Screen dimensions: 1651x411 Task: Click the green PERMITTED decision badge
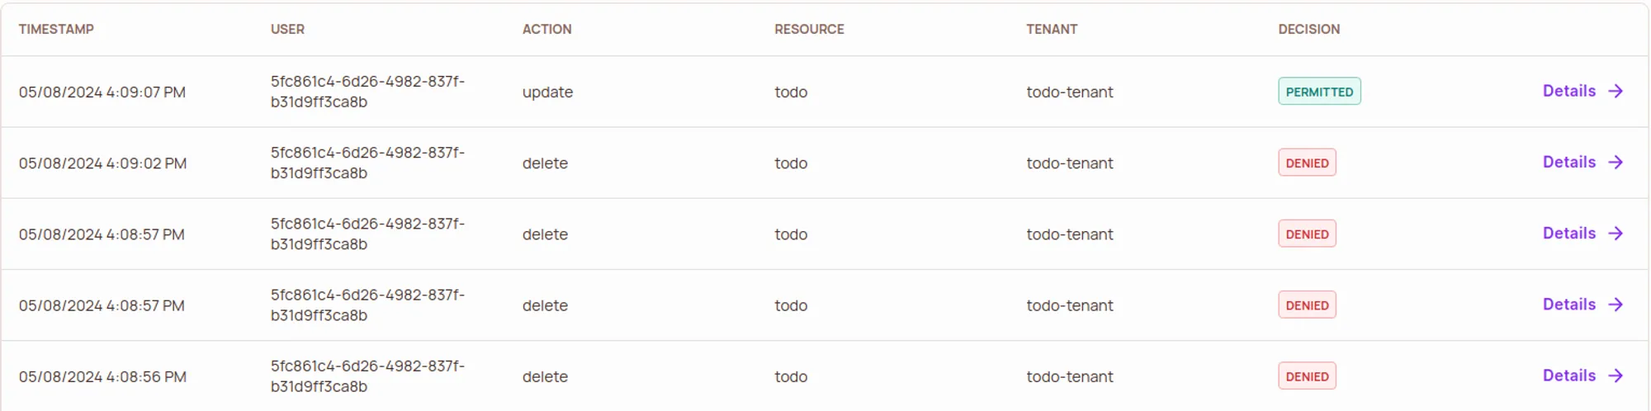1318,92
